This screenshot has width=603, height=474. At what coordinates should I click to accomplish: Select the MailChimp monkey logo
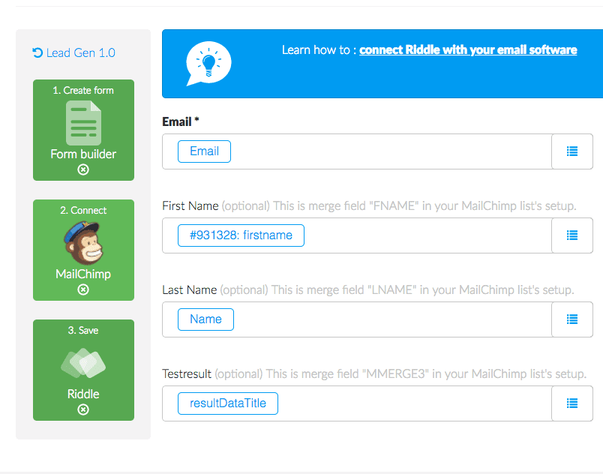[x=84, y=243]
